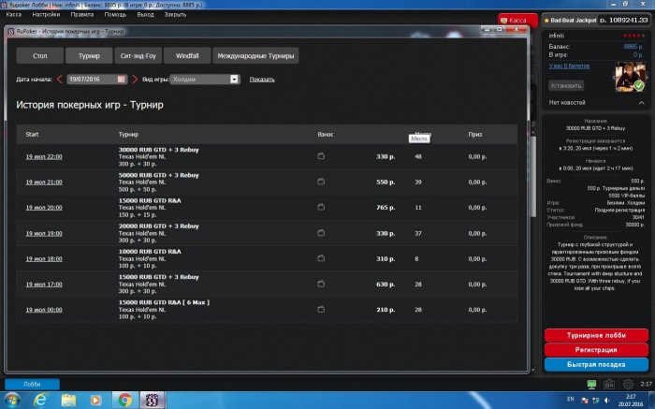Go to previous start date with left arrow
655x409 pixels.
pos(59,79)
